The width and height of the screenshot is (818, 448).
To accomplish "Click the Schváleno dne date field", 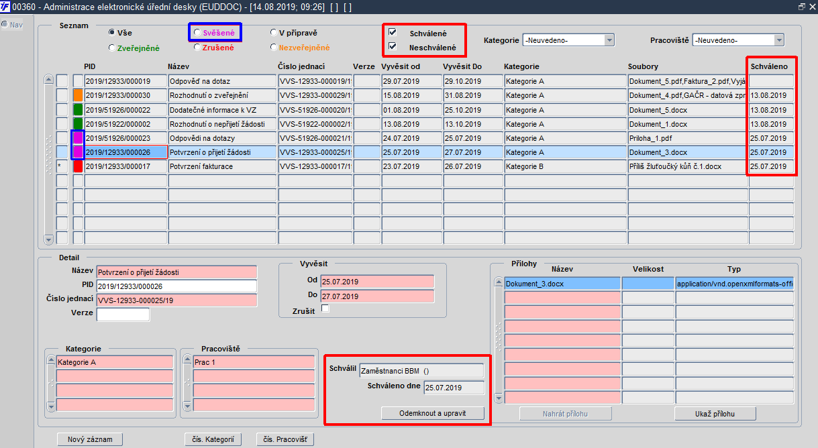I will pyautogui.click(x=454, y=388).
